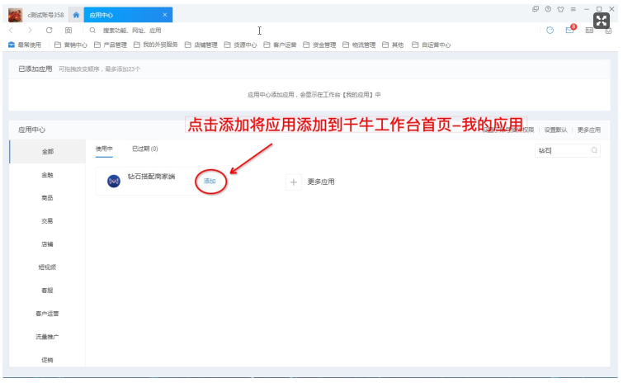
Task: Click the plus box for 更多应用
Action: [x=294, y=182]
